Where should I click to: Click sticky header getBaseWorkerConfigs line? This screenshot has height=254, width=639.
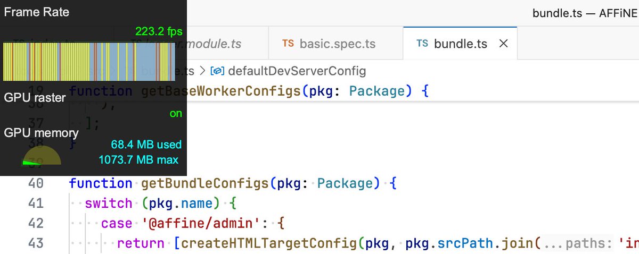pos(319,91)
